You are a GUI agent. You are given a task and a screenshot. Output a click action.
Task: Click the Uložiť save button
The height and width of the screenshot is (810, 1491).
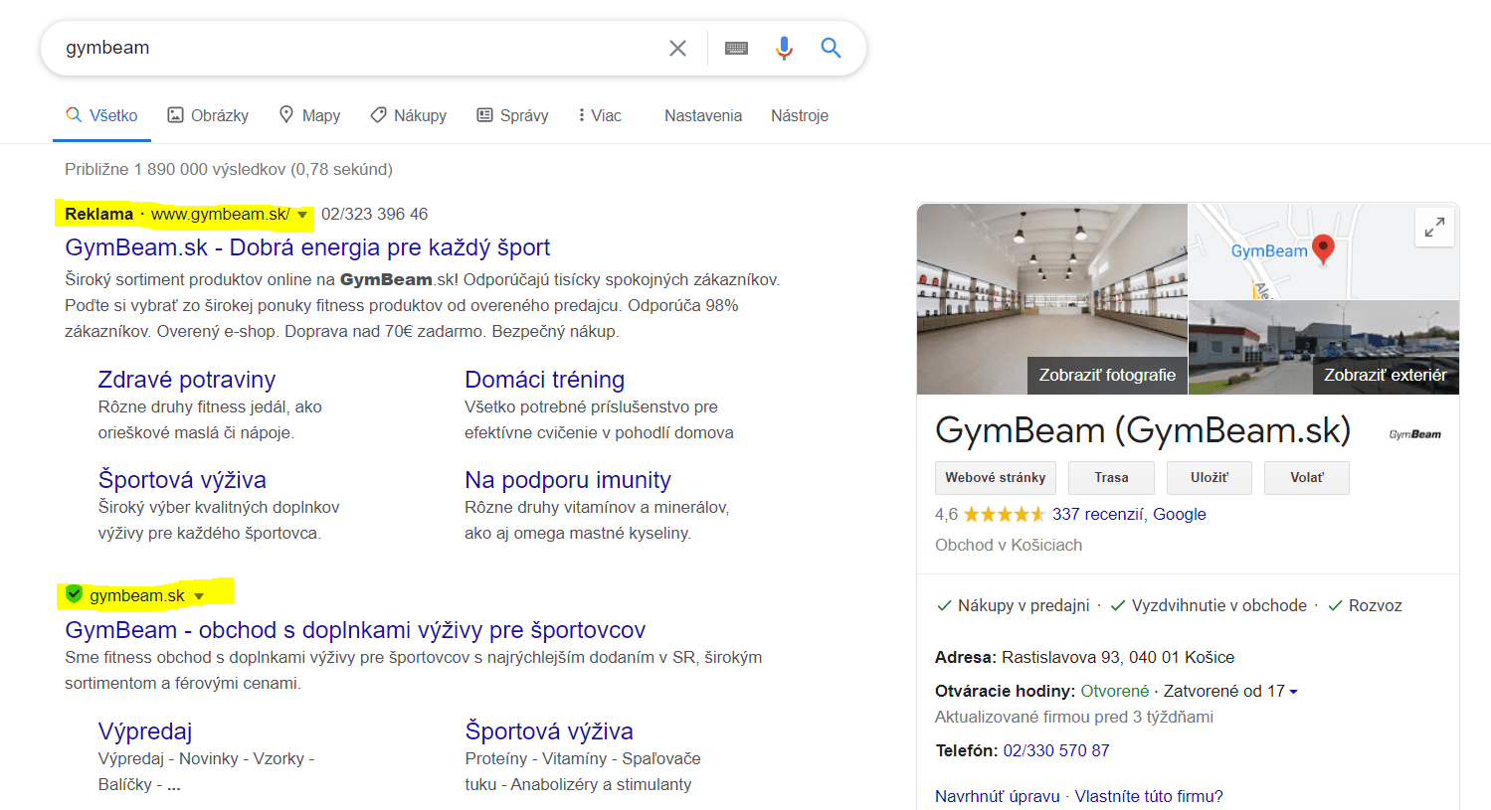(x=1210, y=478)
